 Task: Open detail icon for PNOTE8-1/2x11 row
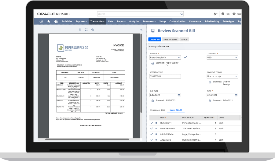coord(156,128)
